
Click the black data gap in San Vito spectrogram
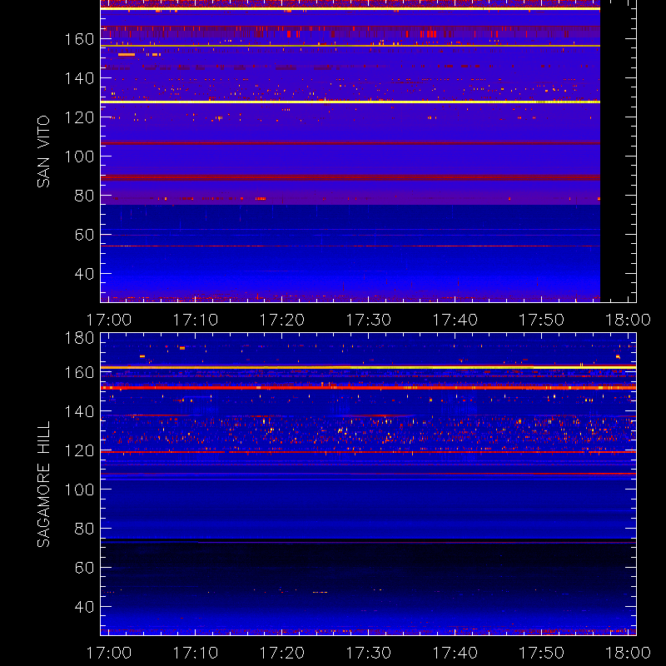tap(618, 151)
